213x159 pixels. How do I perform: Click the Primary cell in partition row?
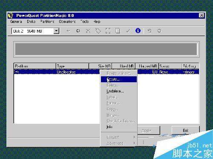point(189,72)
